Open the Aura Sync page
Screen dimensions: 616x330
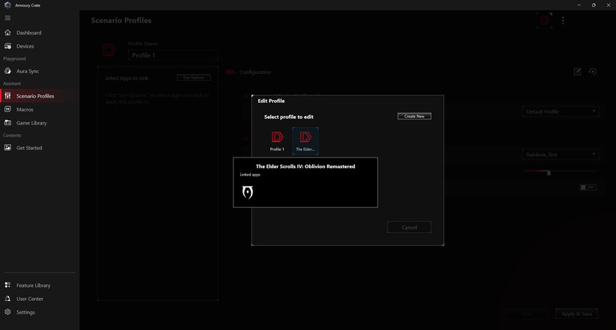pyautogui.click(x=28, y=71)
